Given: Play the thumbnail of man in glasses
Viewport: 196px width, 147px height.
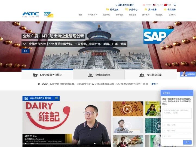Looking at the screenshot, I should [128, 126].
